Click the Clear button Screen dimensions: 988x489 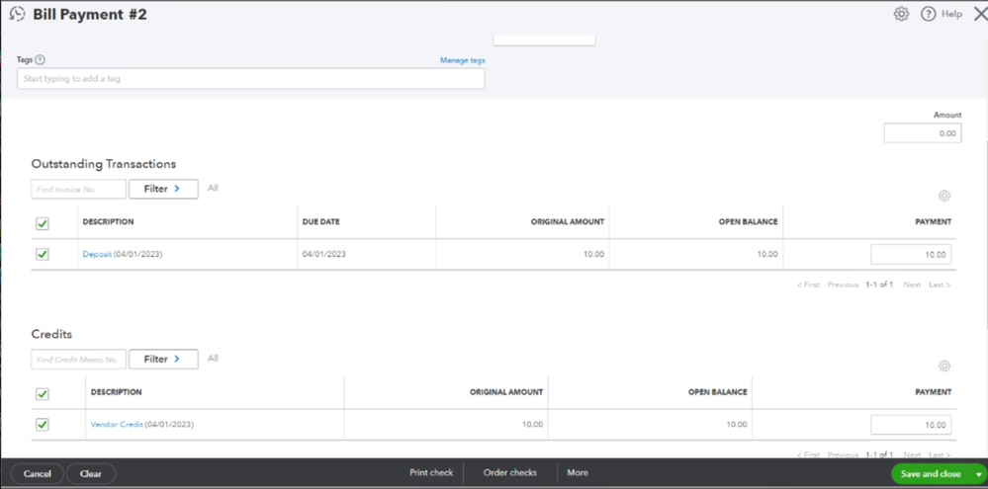click(91, 474)
